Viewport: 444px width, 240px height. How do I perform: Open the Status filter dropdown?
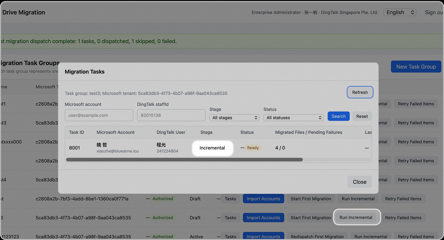pos(293,118)
